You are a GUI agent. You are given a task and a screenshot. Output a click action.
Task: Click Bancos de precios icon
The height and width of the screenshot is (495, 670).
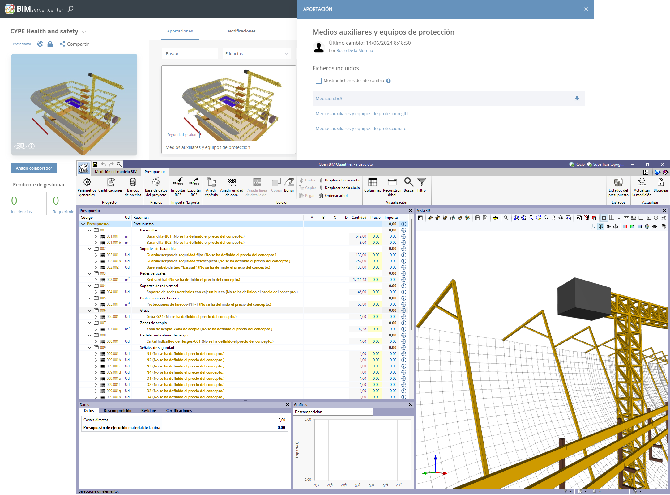pos(133,182)
